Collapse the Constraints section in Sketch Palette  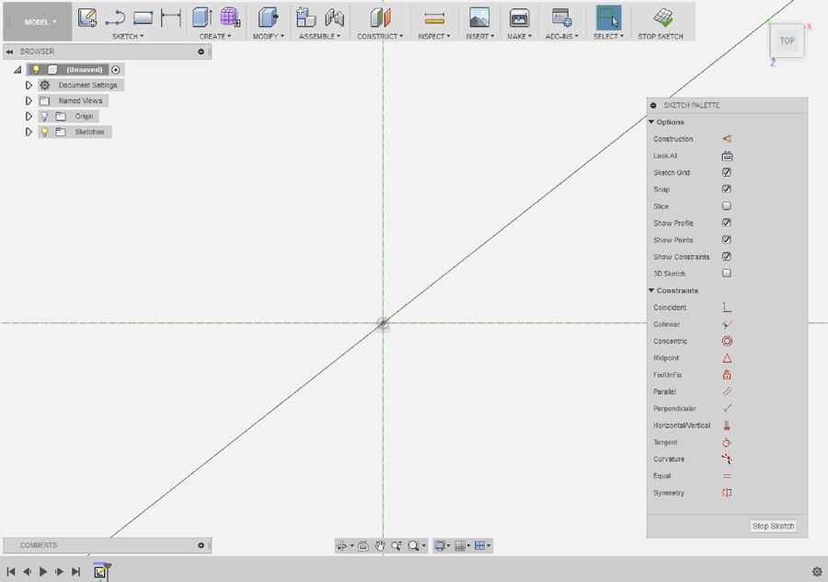click(651, 290)
